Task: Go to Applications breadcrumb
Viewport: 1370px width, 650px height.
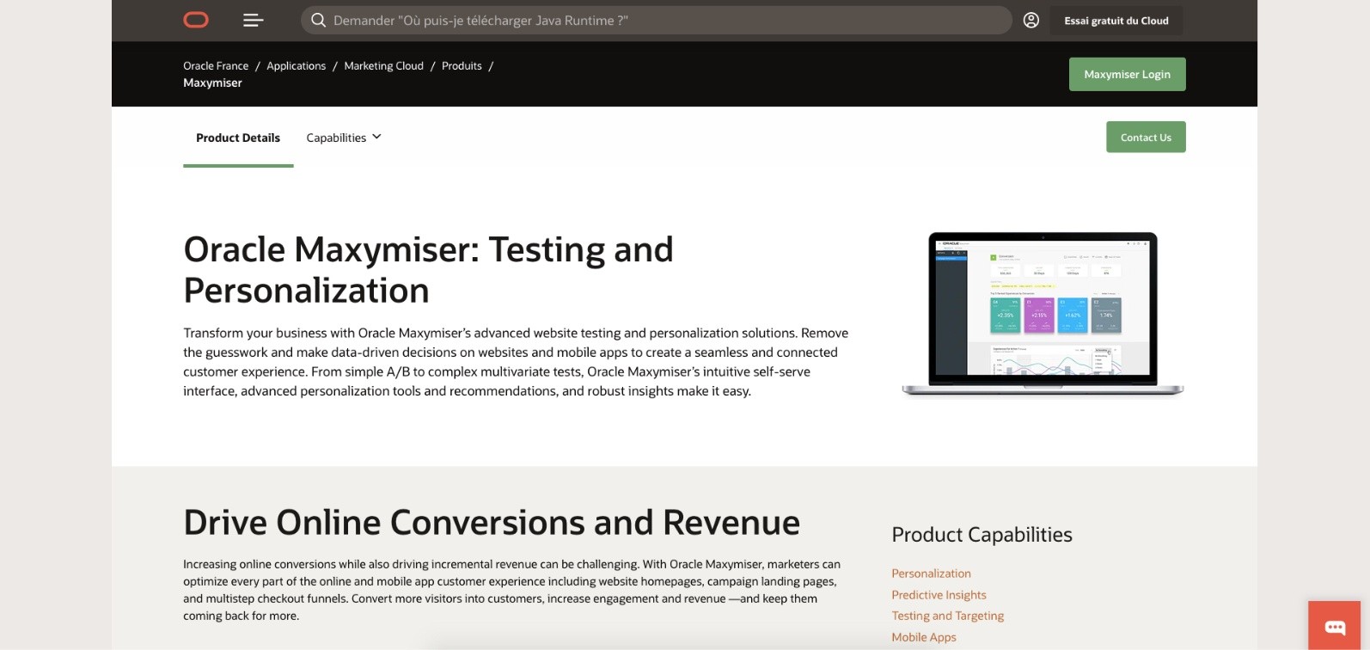Action: (x=296, y=65)
